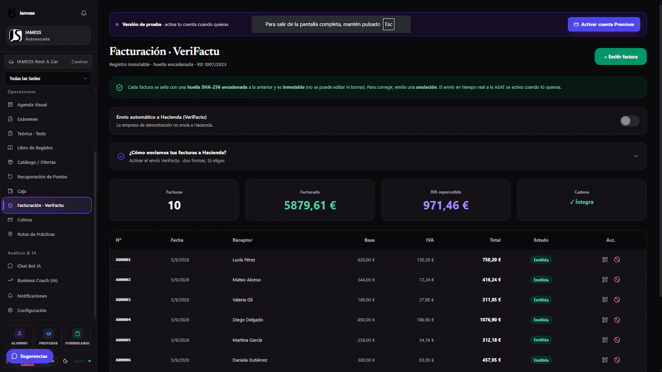Toggle automatic sending to Hacienda switch
This screenshot has width=662, height=372.
pyautogui.click(x=629, y=121)
